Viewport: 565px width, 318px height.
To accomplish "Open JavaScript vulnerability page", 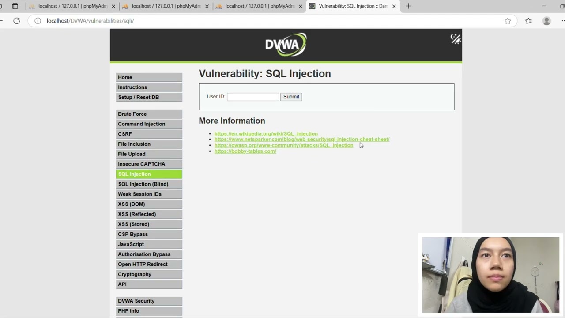I will 149,244.
